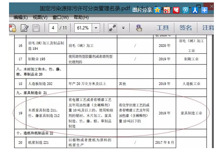The image size is (218, 153).
Task: Share to Tencent Weibo icon
Action: [x=186, y=10]
